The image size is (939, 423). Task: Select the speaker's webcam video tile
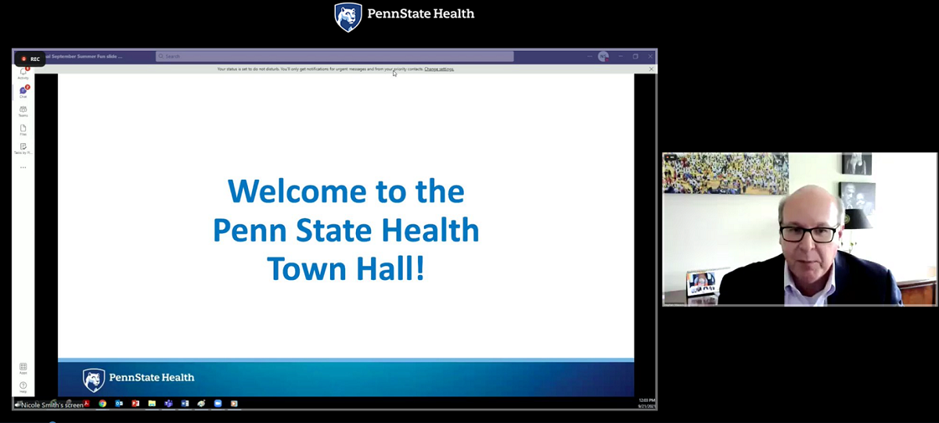tap(799, 229)
